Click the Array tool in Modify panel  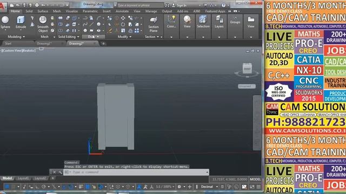point(137,31)
